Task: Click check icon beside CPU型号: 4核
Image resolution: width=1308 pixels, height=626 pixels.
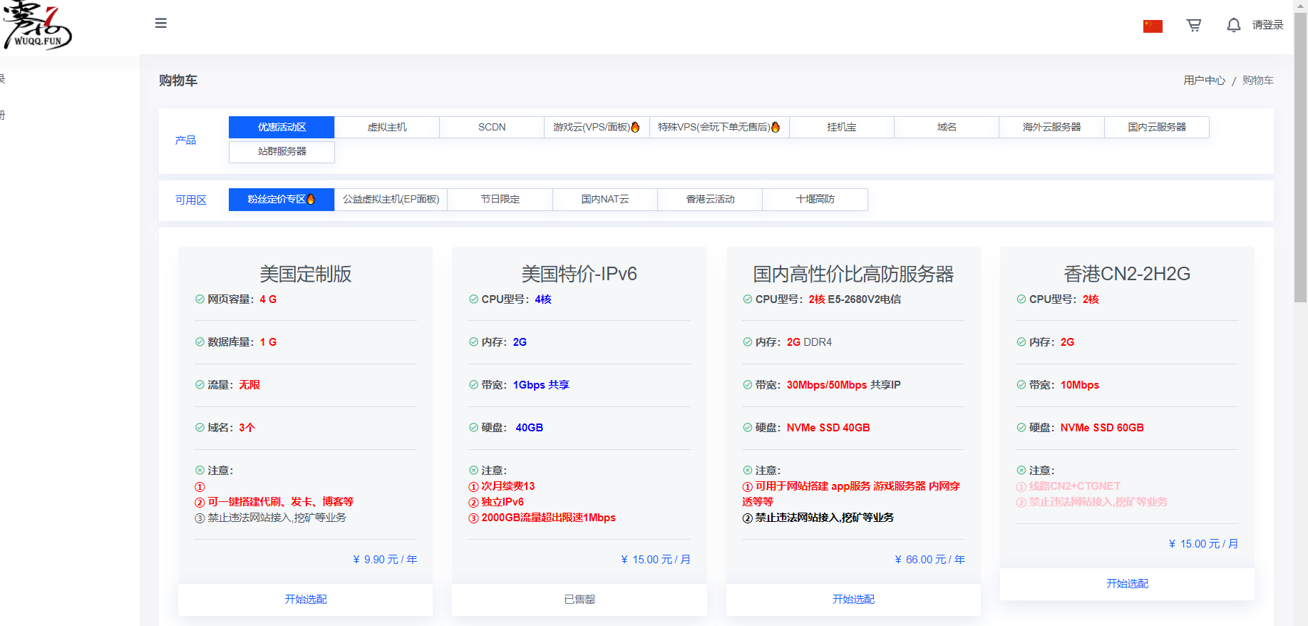Action: point(473,299)
